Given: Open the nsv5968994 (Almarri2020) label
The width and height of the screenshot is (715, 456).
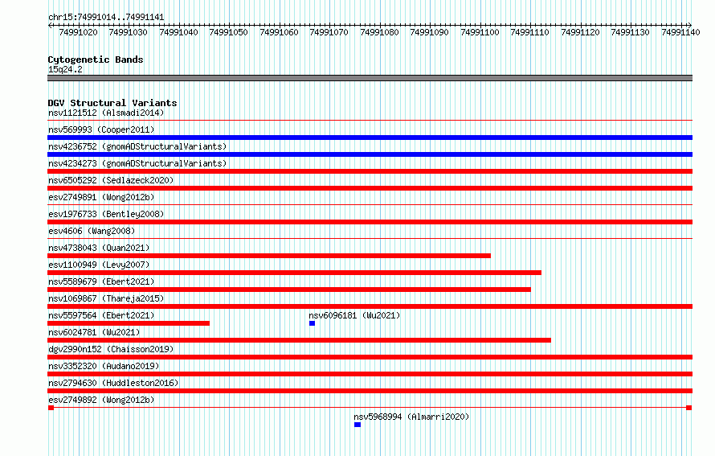Looking at the screenshot, I should point(411,417).
